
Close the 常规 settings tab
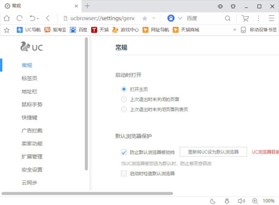pyautogui.click(x=76, y=6)
